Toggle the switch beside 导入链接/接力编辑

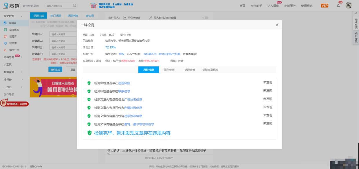(x=205, y=18)
